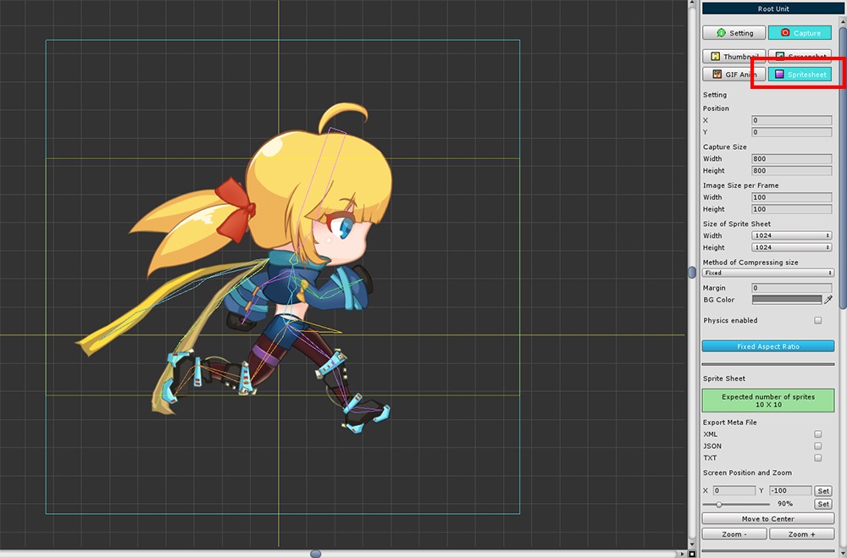Choose the GIF Anim capture mode
Viewport: 847px width, 558px height.
(x=734, y=75)
